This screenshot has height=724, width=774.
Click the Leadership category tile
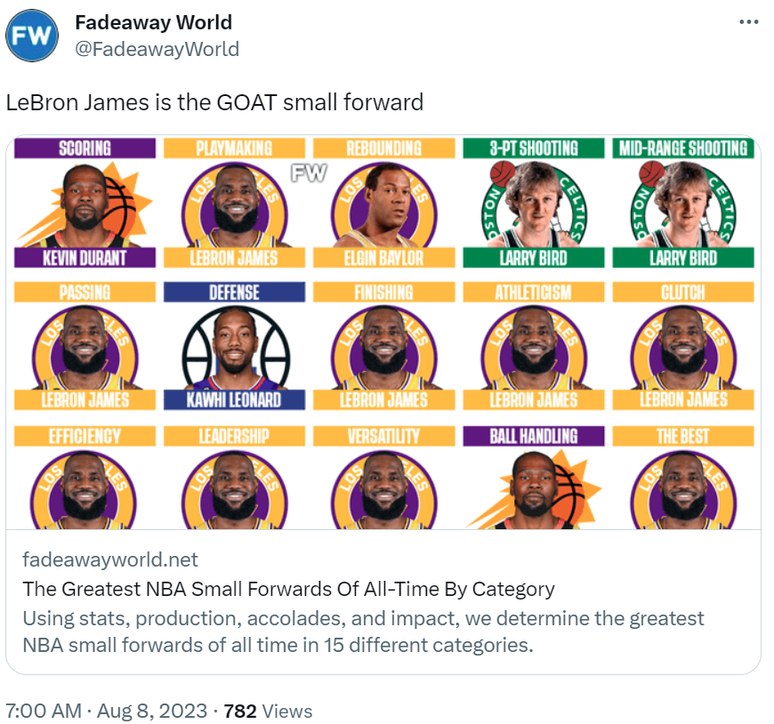pyautogui.click(x=234, y=479)
